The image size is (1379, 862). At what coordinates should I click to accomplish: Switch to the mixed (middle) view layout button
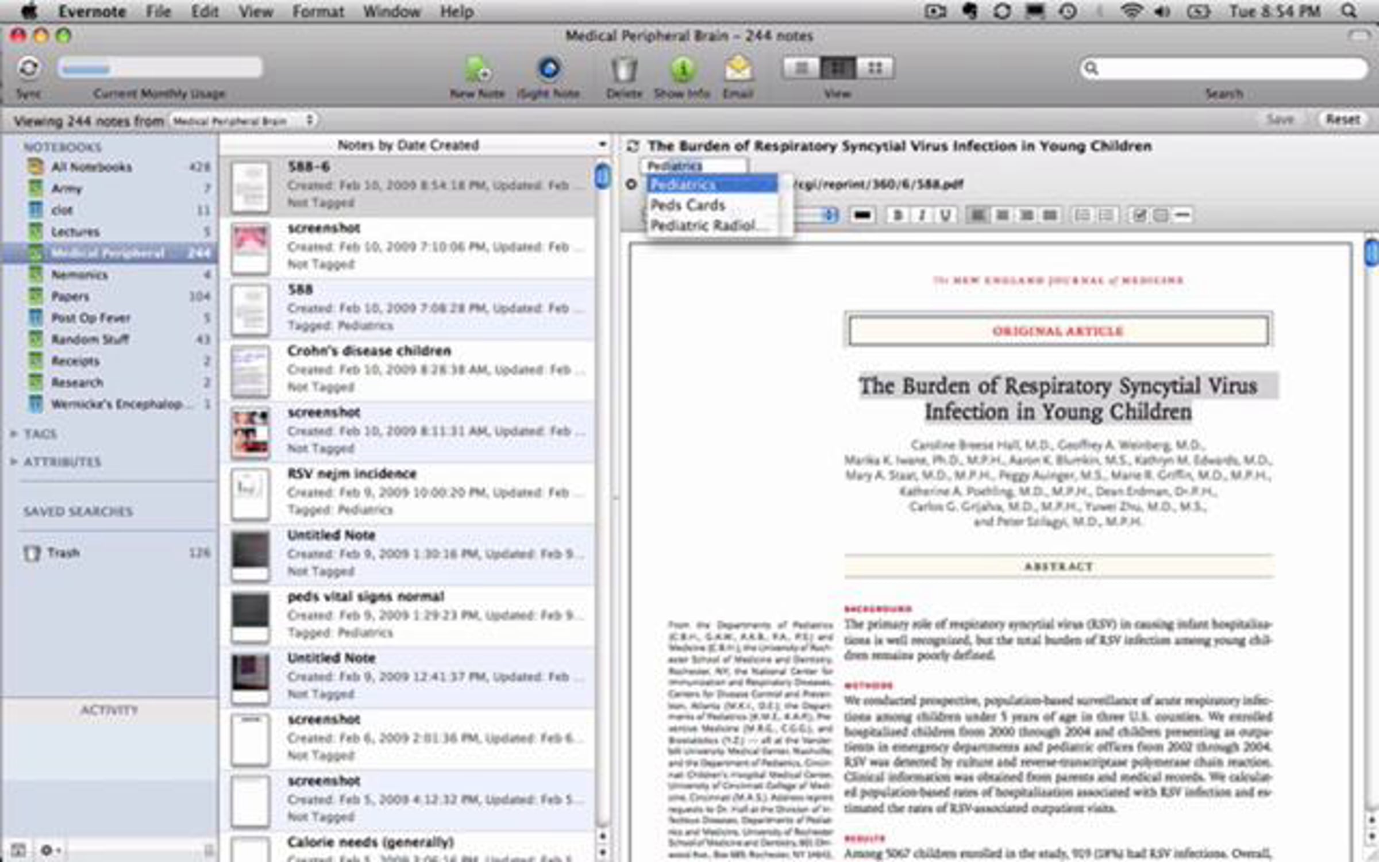(838, 68)
